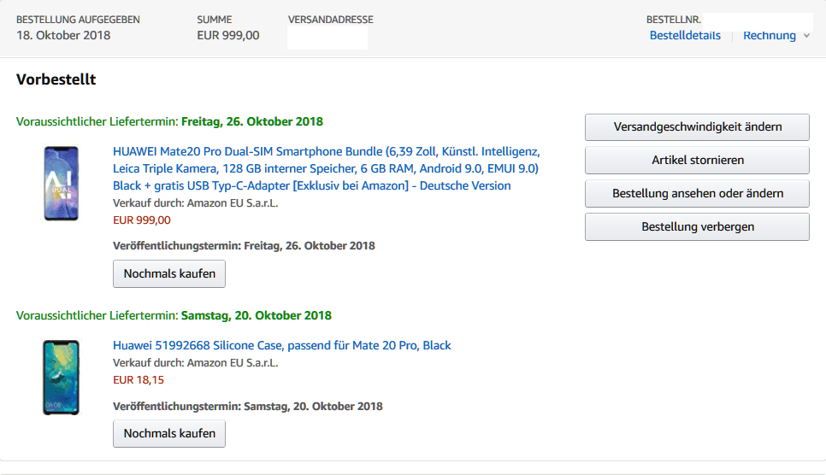The height and width of the screenshot is (475, 826).
Task: Click the Vorbestellt heading
Action: tap(56, 79)
